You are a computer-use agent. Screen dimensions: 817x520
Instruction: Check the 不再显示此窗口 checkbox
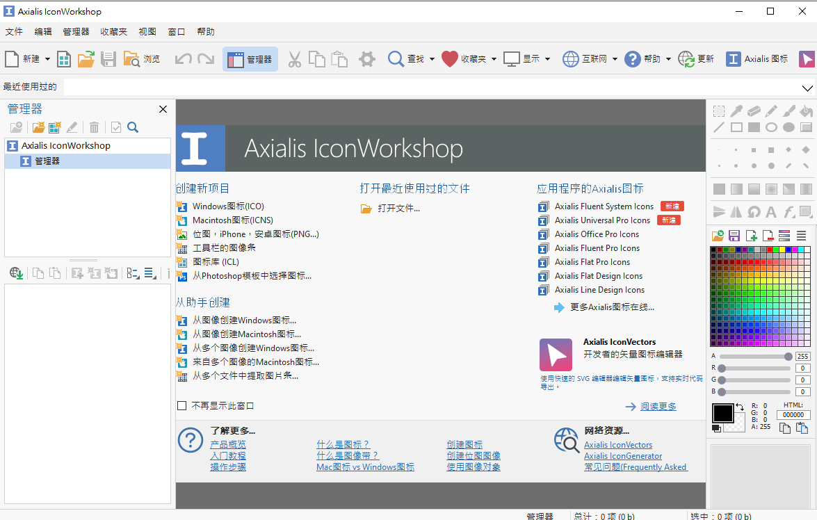(x=182, y=405)
